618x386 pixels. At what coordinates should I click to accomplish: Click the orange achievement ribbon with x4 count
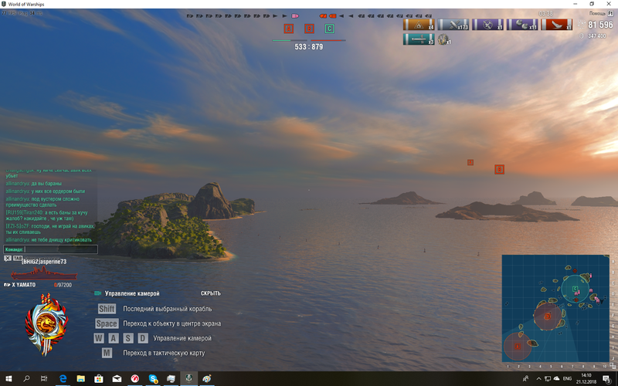click(419, 25)
